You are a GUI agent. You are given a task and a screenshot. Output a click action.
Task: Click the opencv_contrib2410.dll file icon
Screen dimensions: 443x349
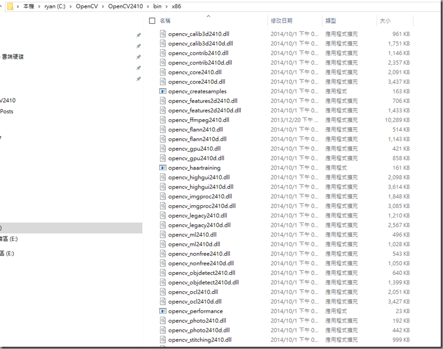click(162, 53)
